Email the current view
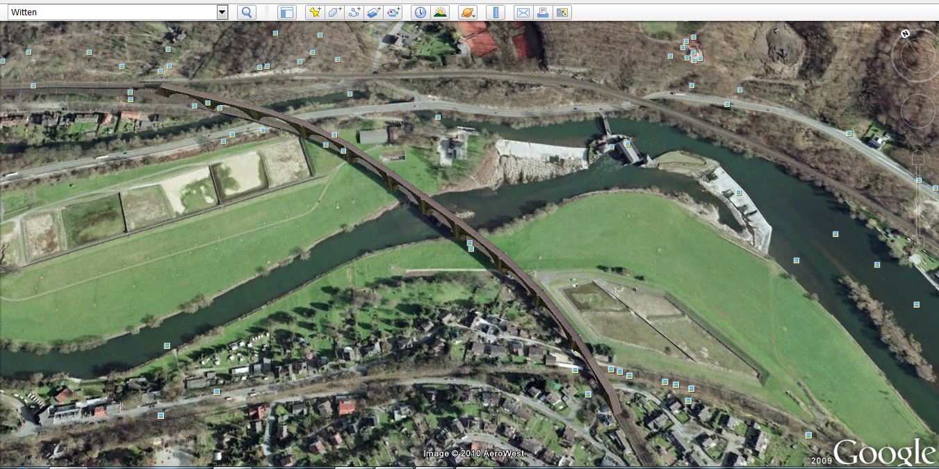 523,13
